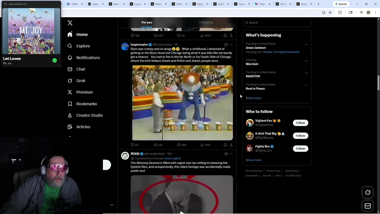The image size is (380, 214).
Task: Open Chrome three-dot menu
Action: coord(376,12)
